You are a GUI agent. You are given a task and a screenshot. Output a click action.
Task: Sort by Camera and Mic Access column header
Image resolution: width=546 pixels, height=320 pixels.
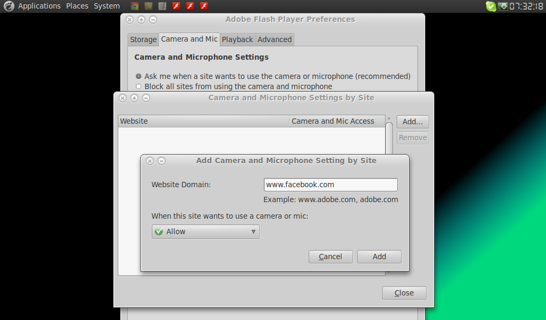(x=337, y=121)
